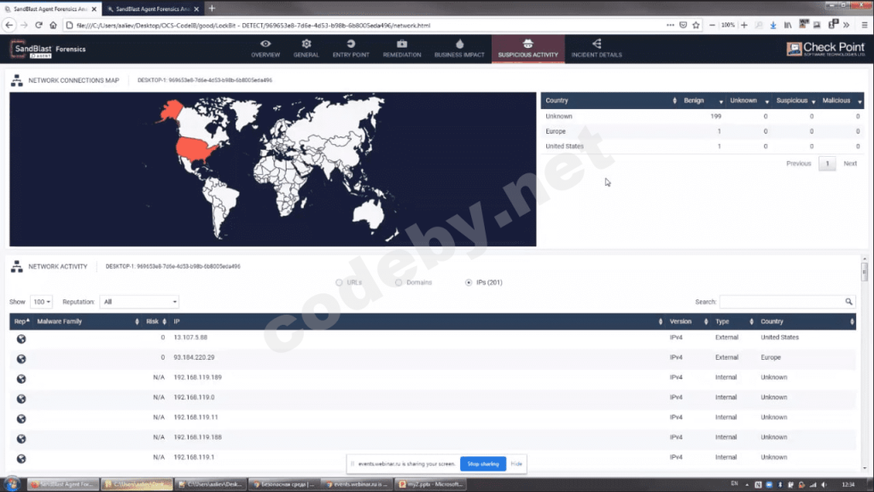Open the Incident Details tab
The image size is (874, 492).
[x=597, y=49]
